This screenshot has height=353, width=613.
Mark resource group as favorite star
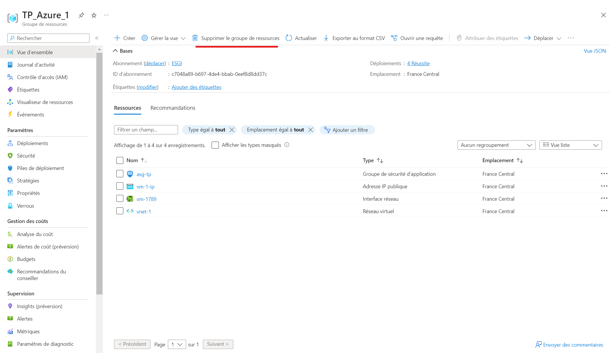(x=94, y=15)
